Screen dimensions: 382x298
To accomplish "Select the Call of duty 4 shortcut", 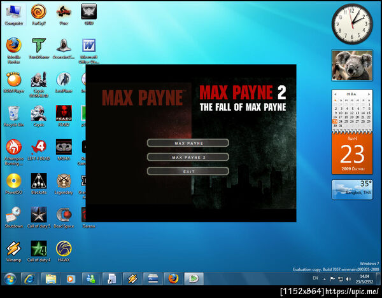I will [x=39, y=252].
